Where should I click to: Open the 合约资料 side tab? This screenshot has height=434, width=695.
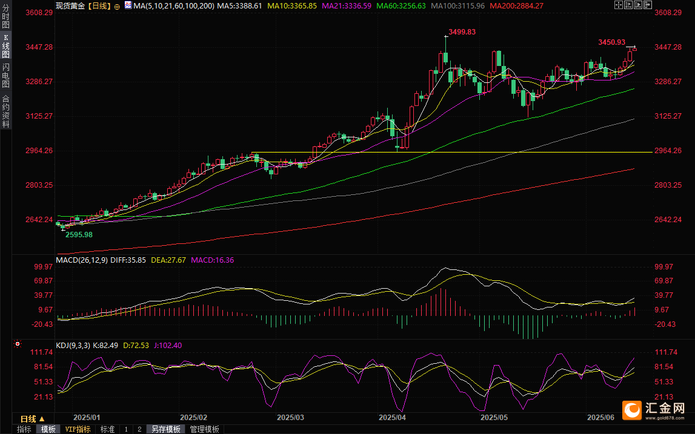tap(6, 111)
